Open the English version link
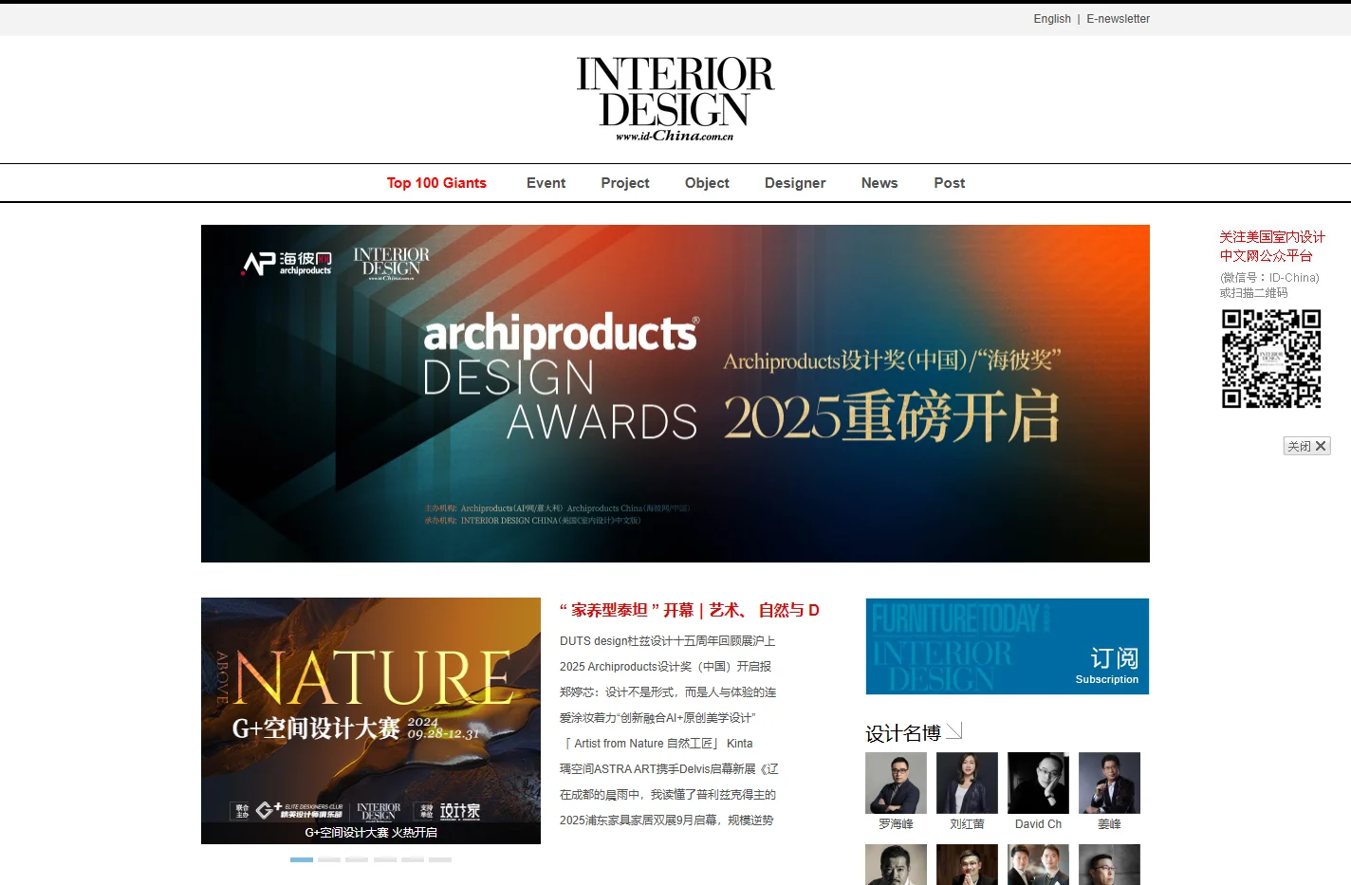The width and height of the screenshot is (1351, 885). click(1052, 19)
